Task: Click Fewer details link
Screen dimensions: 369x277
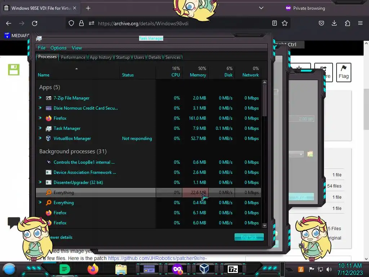Action: (x=61, y=237)
